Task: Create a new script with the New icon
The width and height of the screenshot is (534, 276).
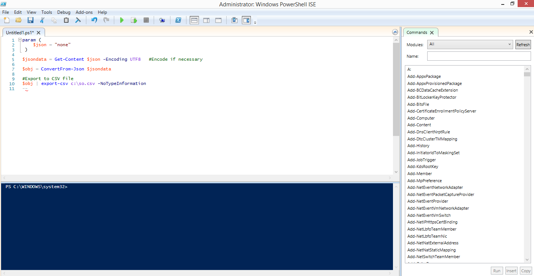Action: pos(6,20)
